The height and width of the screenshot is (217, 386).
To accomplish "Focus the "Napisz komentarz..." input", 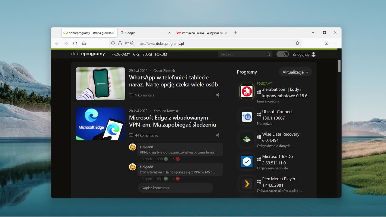I will pos(176,188).
